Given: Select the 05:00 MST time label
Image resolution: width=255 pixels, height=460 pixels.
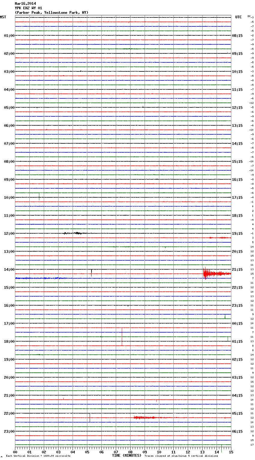Looking at the screenshot, I should pos(9,108).
